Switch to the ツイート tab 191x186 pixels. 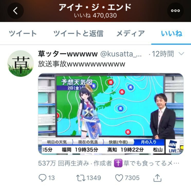pyautogui.click(x=23, y=33)
